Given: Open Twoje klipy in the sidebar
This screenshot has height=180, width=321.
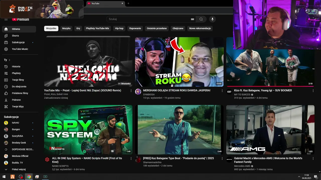Looking at the screenshot, I should 19,106.
